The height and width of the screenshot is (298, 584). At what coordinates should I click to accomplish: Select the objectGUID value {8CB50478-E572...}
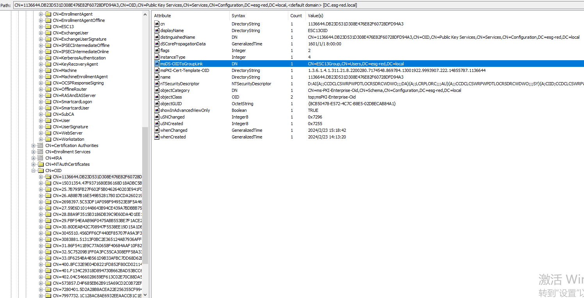(x=352, y=104)
